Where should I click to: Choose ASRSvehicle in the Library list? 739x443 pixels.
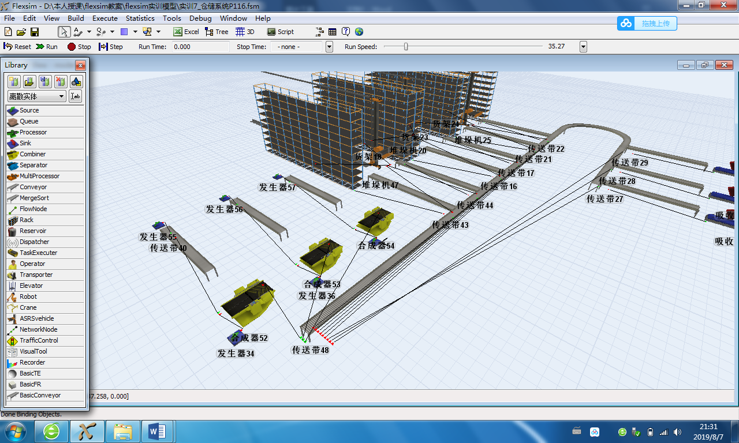(36, 318)
